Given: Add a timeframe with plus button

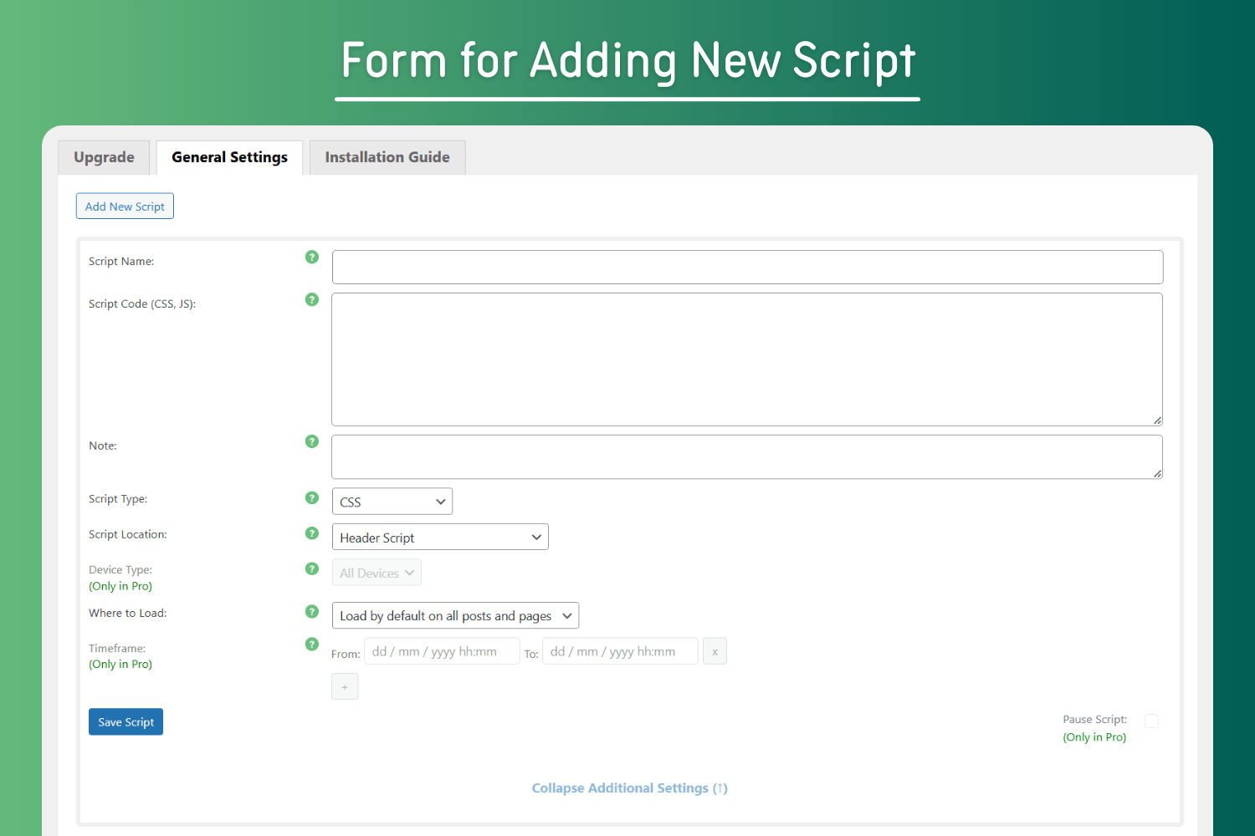Looking at the screenshot, I should coord(345,686).
